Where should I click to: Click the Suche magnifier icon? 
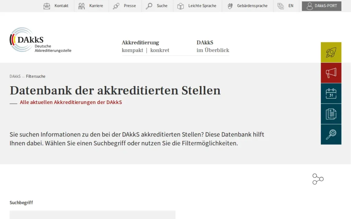coord(149,6)
